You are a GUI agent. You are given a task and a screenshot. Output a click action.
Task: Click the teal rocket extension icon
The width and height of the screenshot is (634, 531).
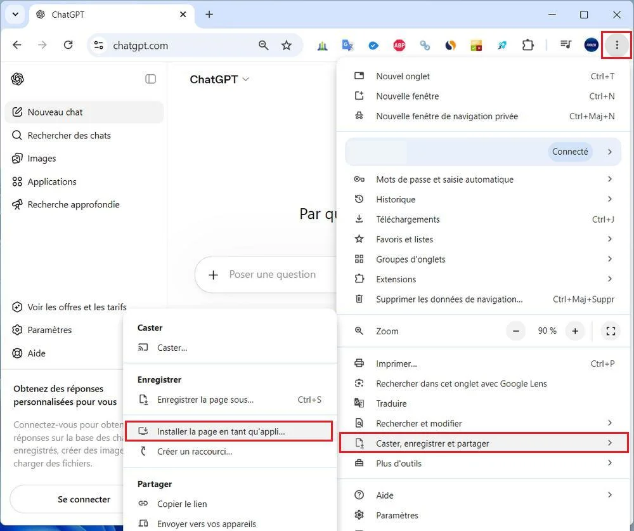point(501,45)
